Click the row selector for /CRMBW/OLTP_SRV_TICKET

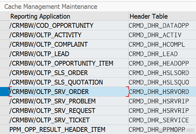pos(4,120)
